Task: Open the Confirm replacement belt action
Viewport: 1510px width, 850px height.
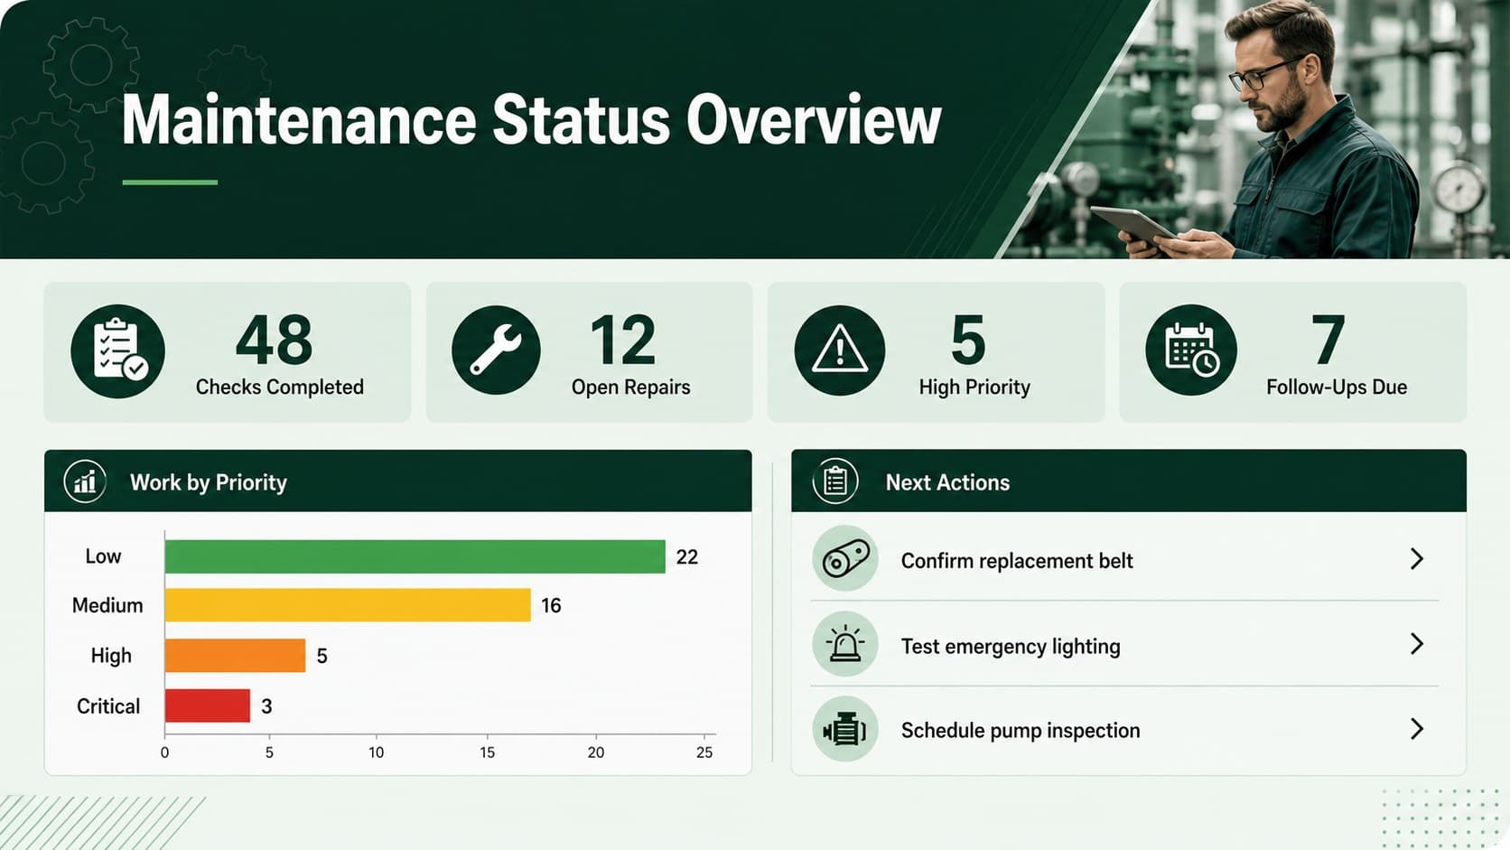Action: 1124,559
